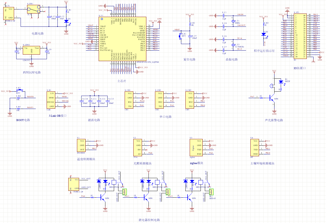The image size is (326, 223).
Task: Click the 'BOOT电路' label
Action: click(x=23, y=120)
